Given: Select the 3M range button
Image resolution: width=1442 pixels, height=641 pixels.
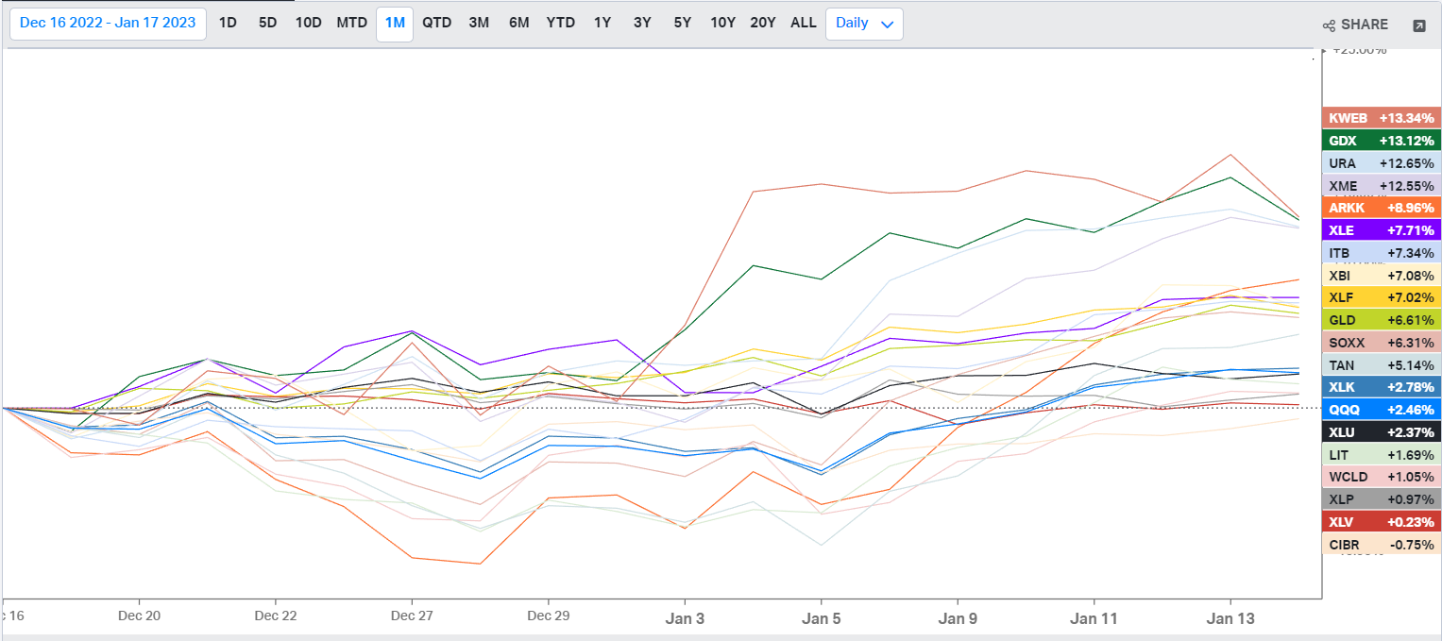Looking at the screenshot, I should 479,24.
